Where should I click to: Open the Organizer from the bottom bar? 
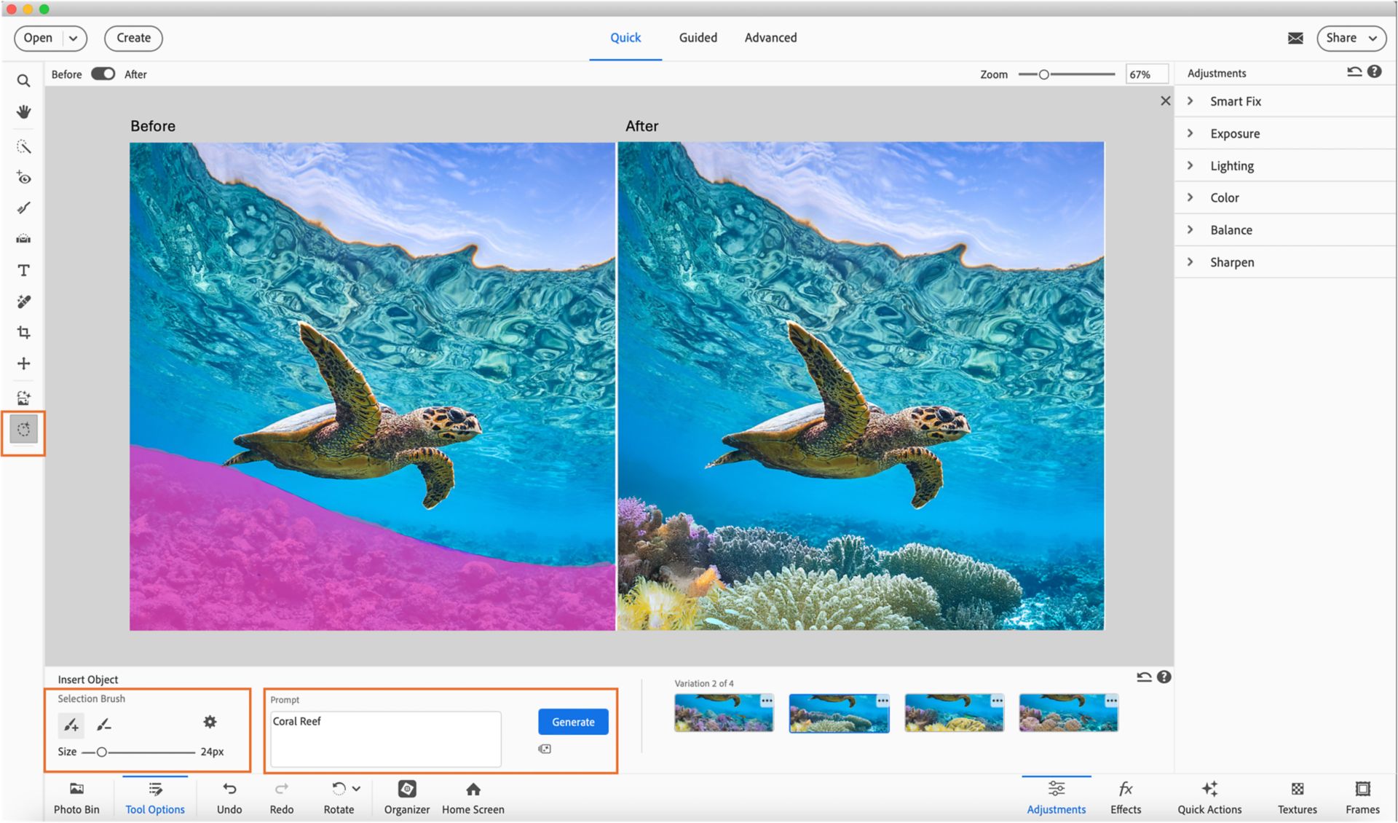[406, 796]
